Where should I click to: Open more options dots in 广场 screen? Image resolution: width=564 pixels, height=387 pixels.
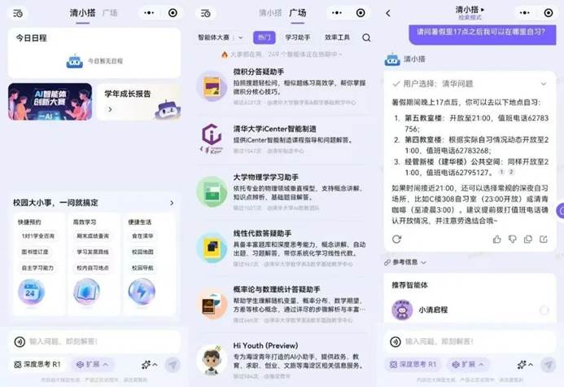pos(337,13)
